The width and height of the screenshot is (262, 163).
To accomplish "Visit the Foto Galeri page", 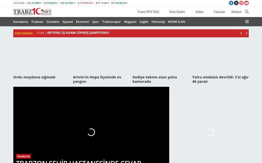I will point(177,12).
